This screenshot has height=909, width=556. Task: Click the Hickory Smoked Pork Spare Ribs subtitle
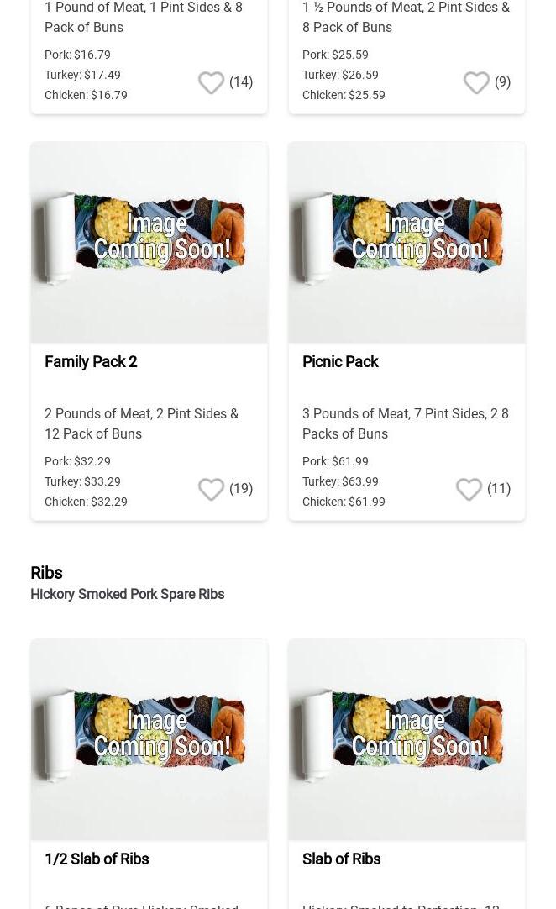pos(127,595)
